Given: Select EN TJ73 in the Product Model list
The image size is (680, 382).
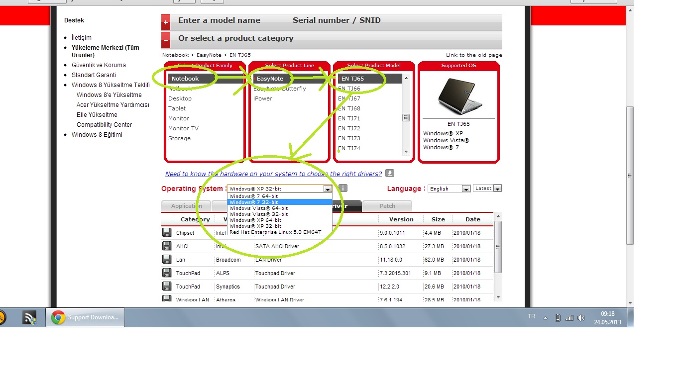Looking at the screenshot, I should [x=349, y=138].
